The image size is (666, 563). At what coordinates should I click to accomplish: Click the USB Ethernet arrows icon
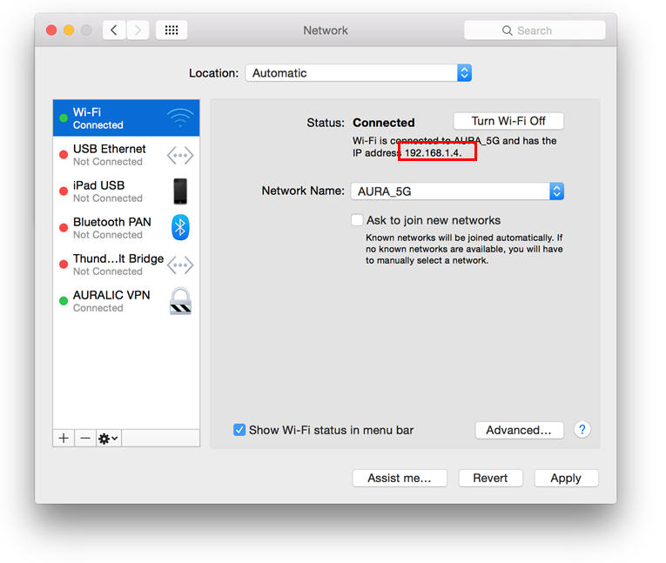pos(180,156)
